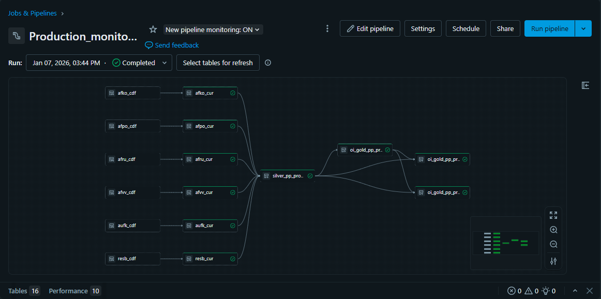Open the run history dropdown
This screenshot has height=299, width=601.
coord(99,63)
